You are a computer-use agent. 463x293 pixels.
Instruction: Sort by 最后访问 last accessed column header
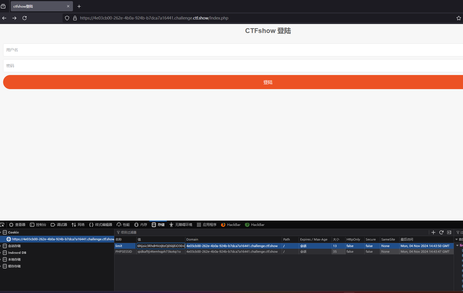pyautogui.click(x=426, y=239)
